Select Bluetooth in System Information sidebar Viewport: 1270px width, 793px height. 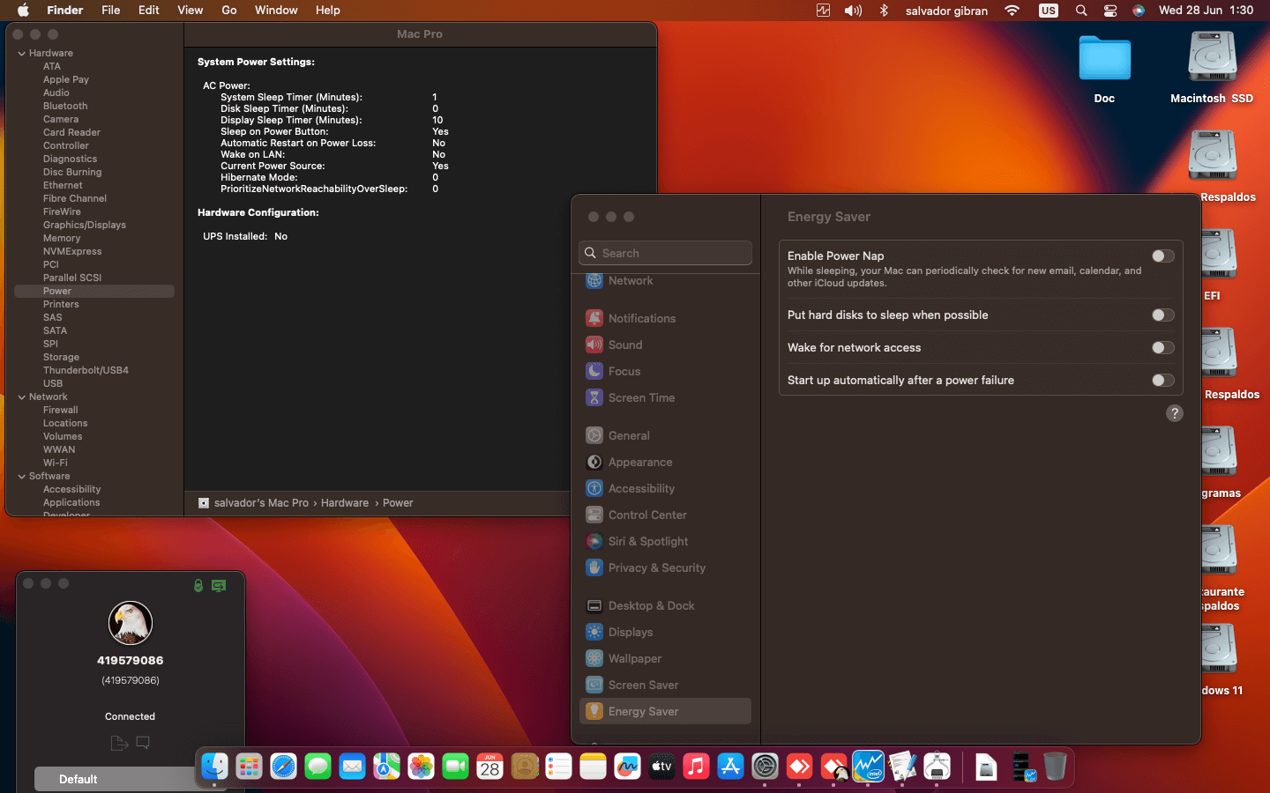click(x=65, y=106)
